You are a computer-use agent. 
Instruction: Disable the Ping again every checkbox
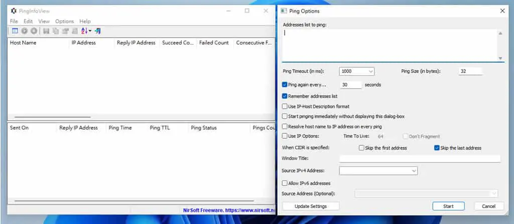(x=285, y=85)
